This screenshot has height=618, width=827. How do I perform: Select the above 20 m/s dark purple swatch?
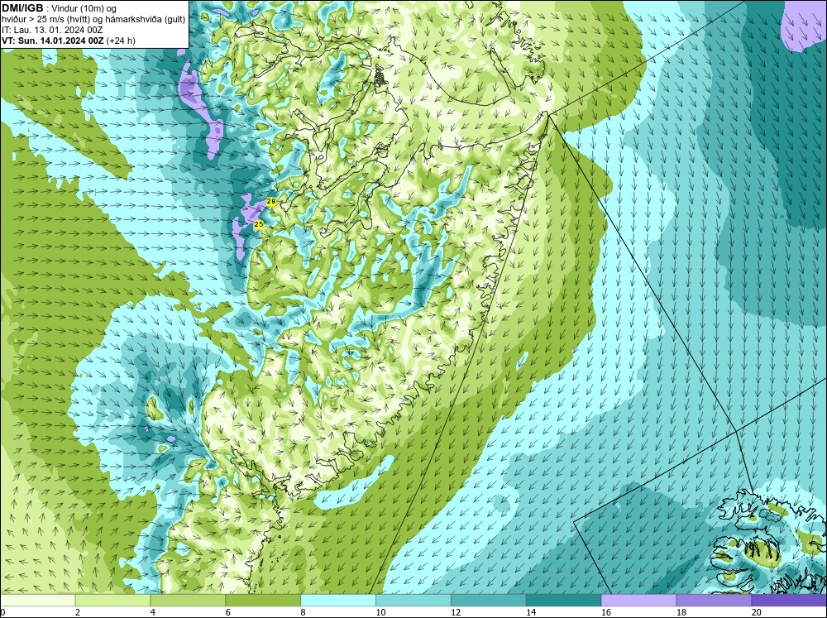[x=788, y=600]
